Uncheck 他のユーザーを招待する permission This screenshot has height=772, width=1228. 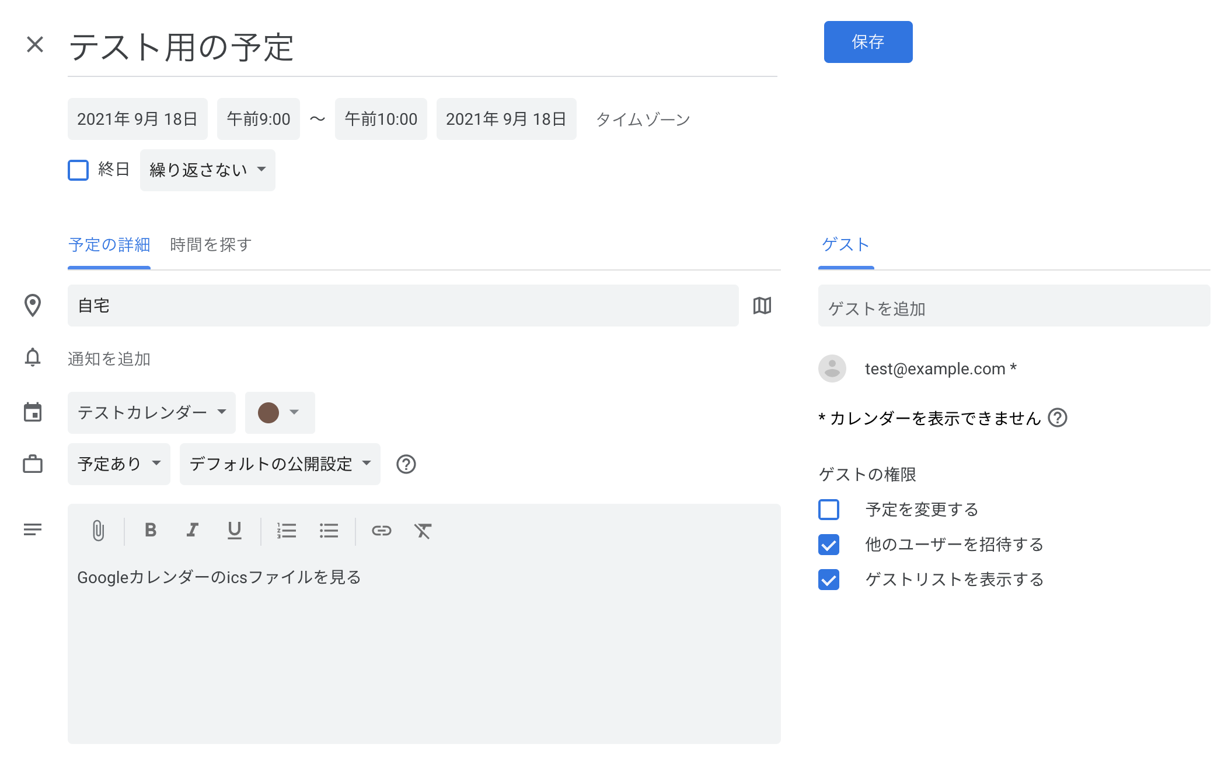(828, 545)
